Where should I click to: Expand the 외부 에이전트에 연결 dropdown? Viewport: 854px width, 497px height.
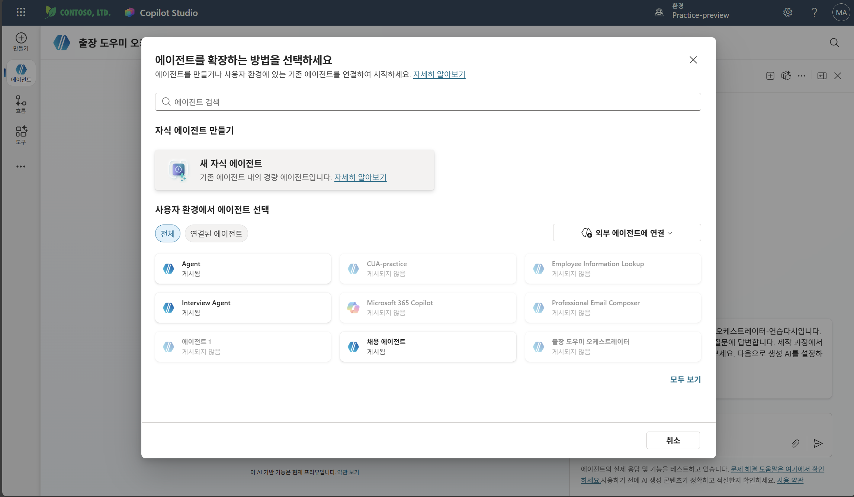point(627,233)
